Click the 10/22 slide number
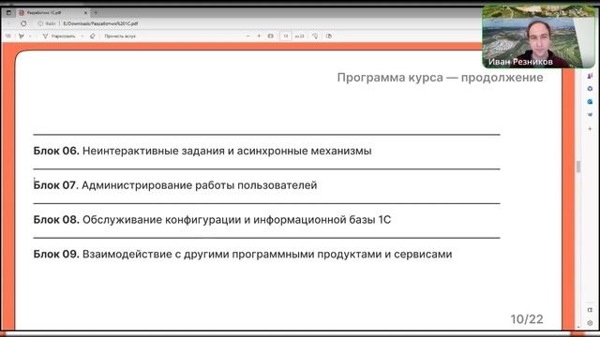The image size is (600, 337). tap(527, 319)
